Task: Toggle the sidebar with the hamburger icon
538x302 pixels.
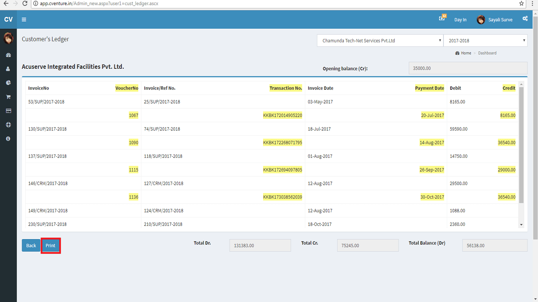Action: coord(24,19)
